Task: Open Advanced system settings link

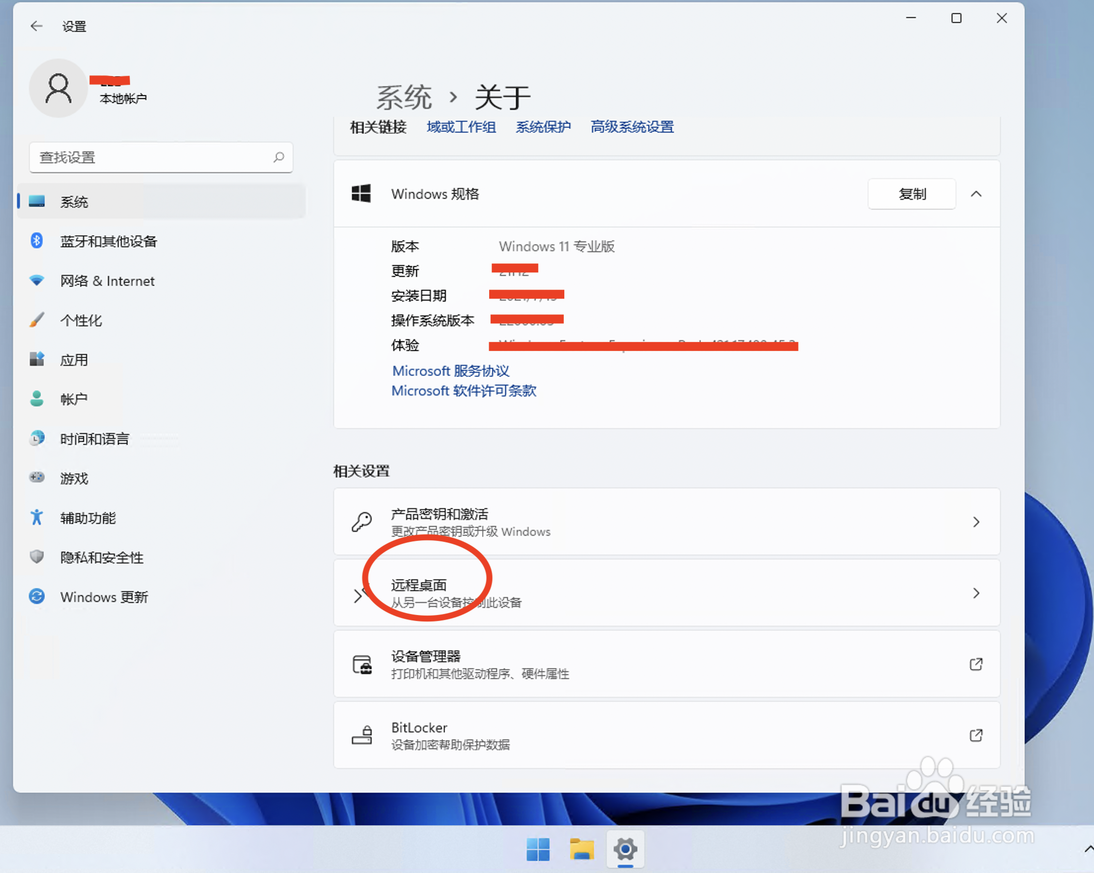Action: [631, 127]
